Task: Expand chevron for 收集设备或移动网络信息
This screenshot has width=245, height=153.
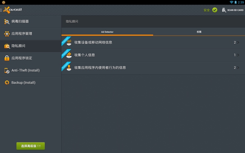Action: click(238, 42)
